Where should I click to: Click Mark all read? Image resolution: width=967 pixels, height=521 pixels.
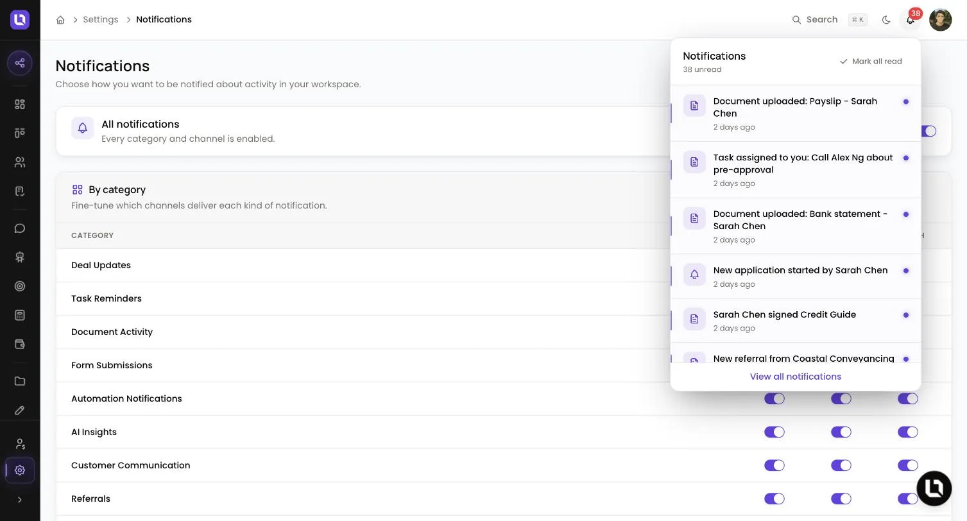tap(871, 62)
